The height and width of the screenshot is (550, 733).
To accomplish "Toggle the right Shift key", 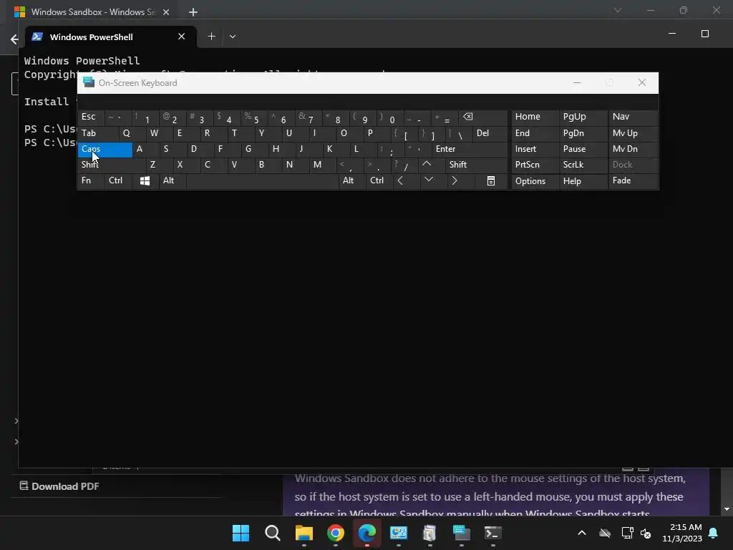I will click(476, 165).
